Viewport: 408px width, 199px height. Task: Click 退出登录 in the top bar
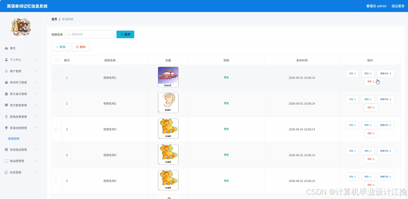pos(398,6)
